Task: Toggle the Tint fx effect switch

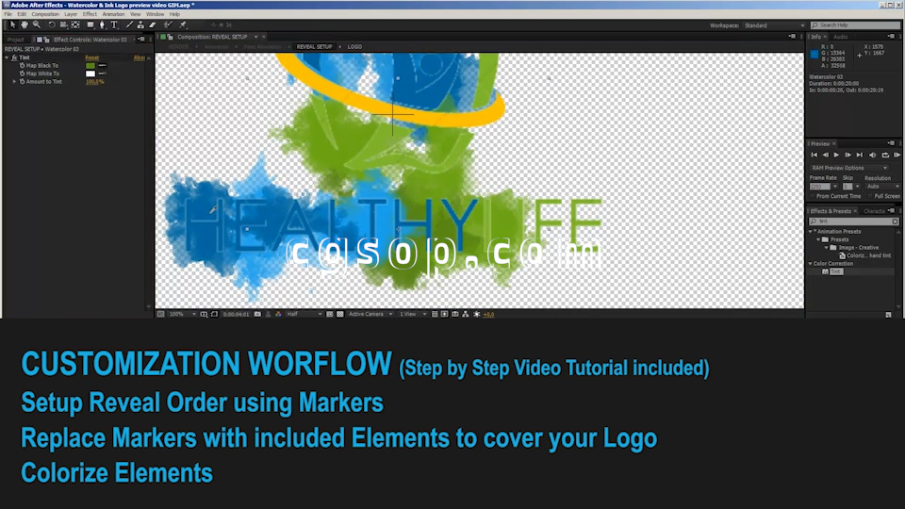Action: [x=14, y=57]
